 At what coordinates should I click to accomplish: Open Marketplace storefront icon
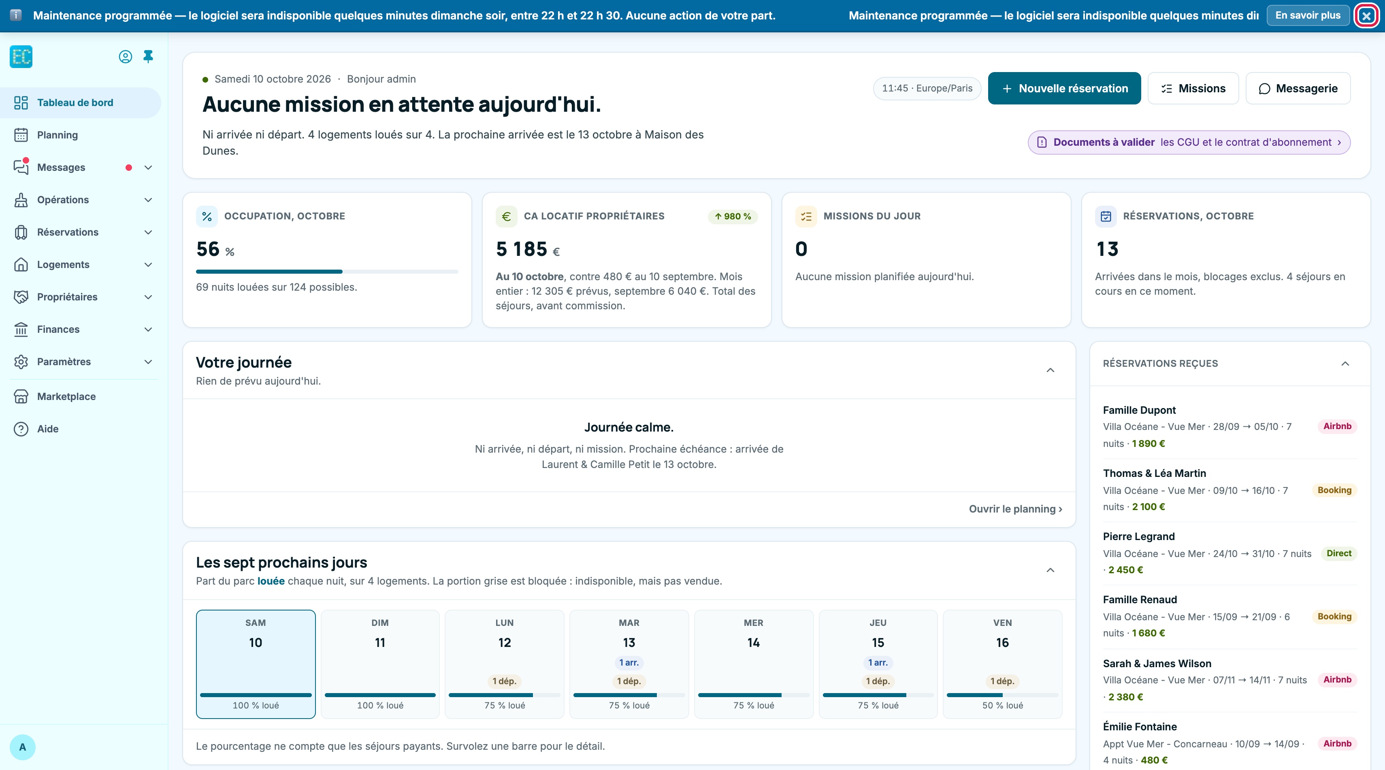tap(21, 397)
